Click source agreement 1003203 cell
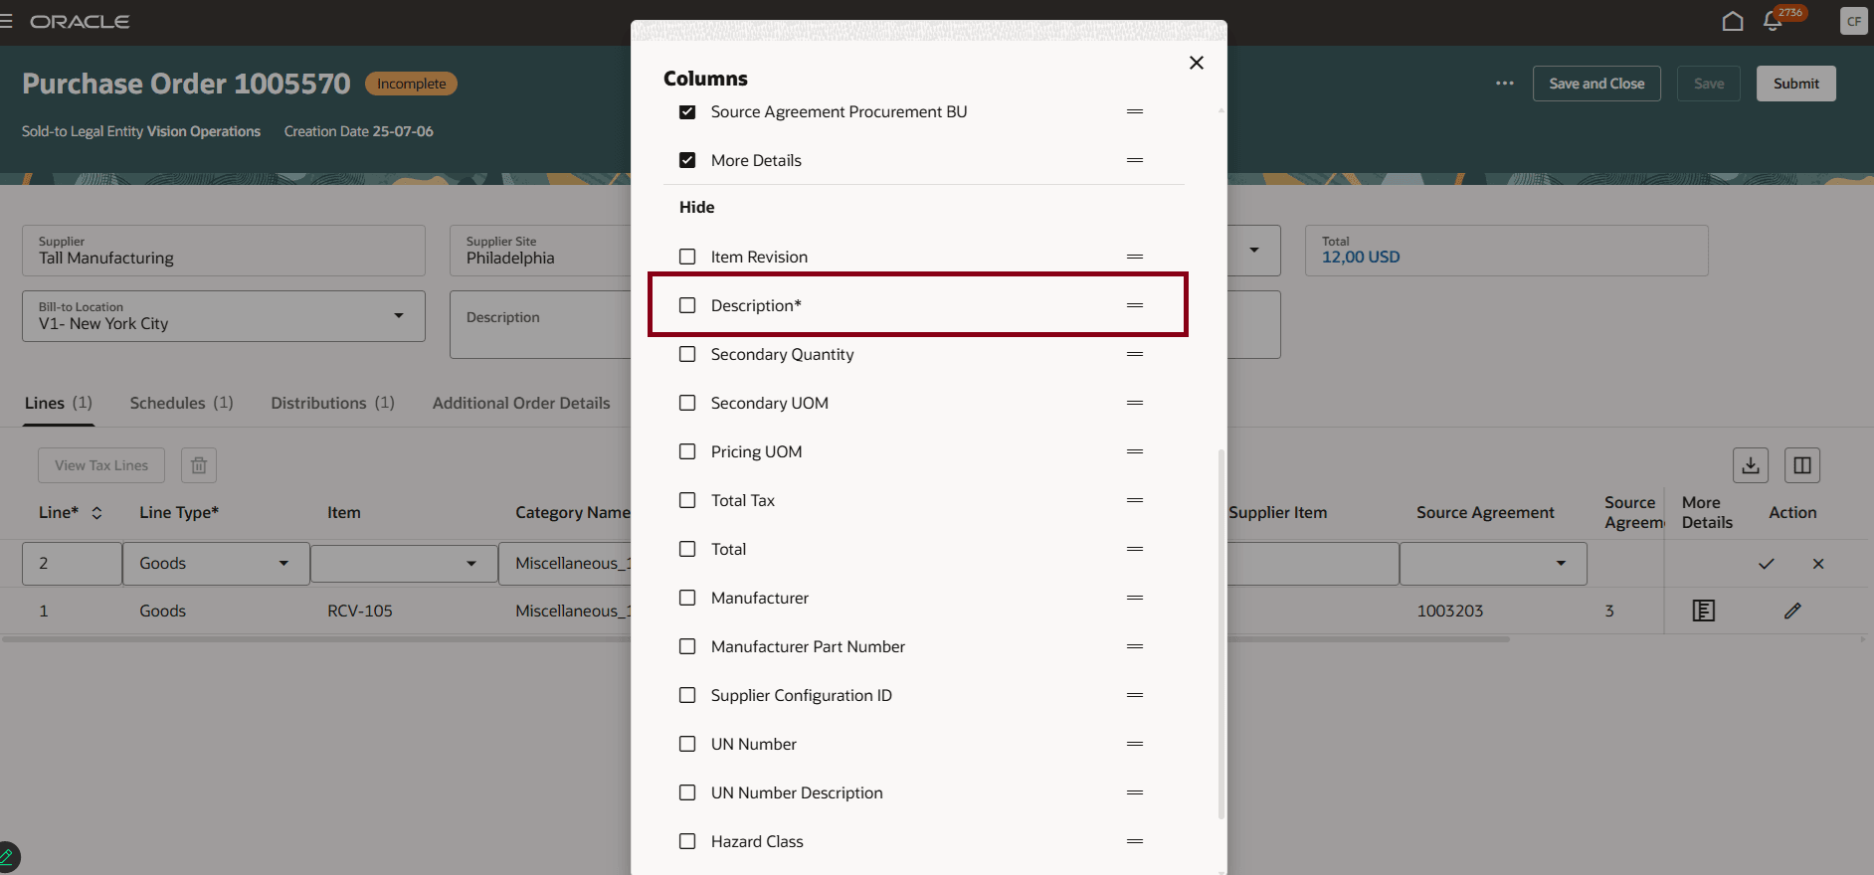1874x875 pixels. pos(1450,611)
